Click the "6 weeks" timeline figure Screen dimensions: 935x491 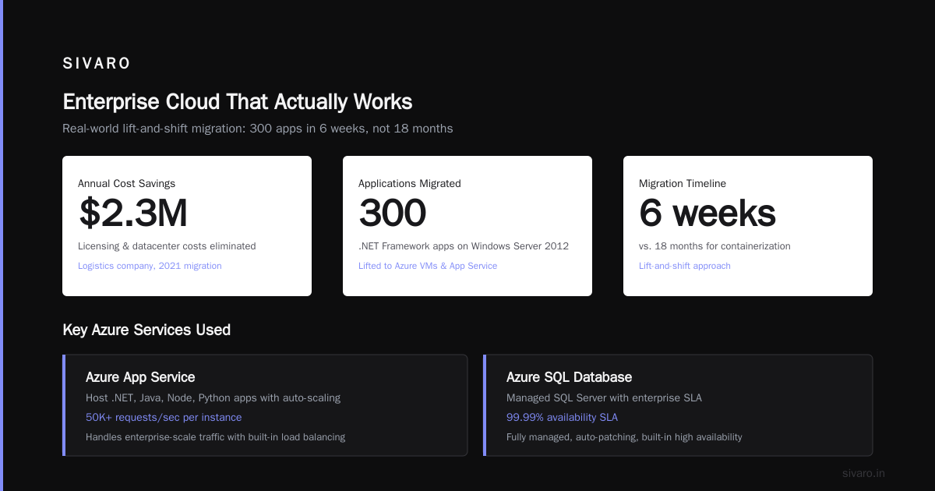coord(707,213)
